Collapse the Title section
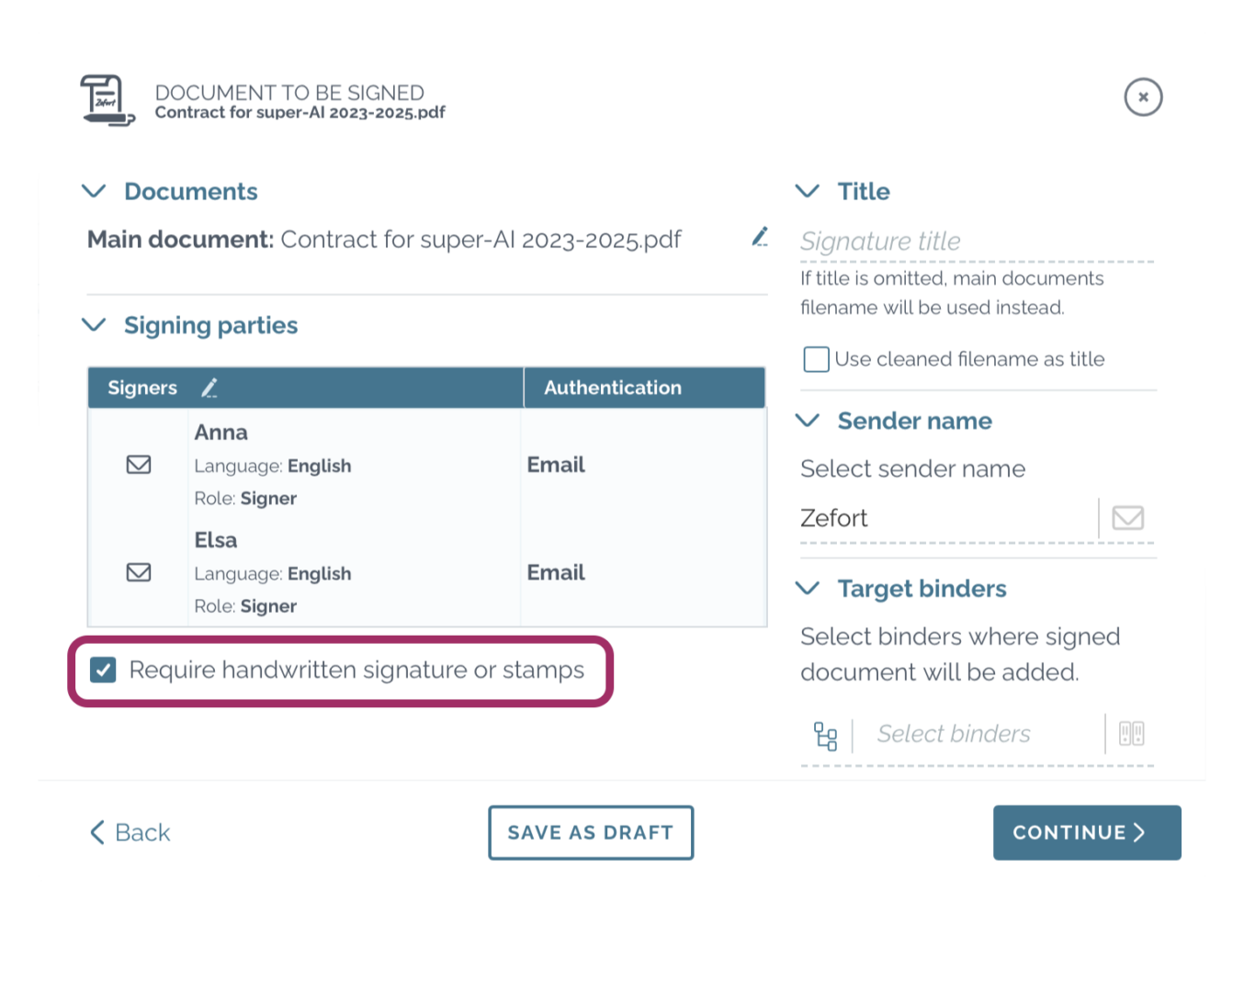 807,191
